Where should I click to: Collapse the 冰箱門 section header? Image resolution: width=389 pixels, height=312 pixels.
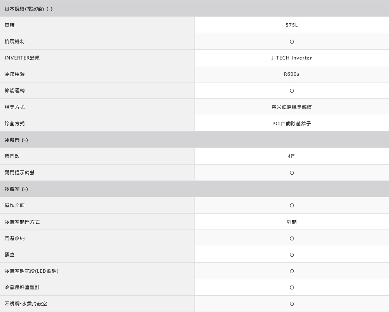(16, 140)
